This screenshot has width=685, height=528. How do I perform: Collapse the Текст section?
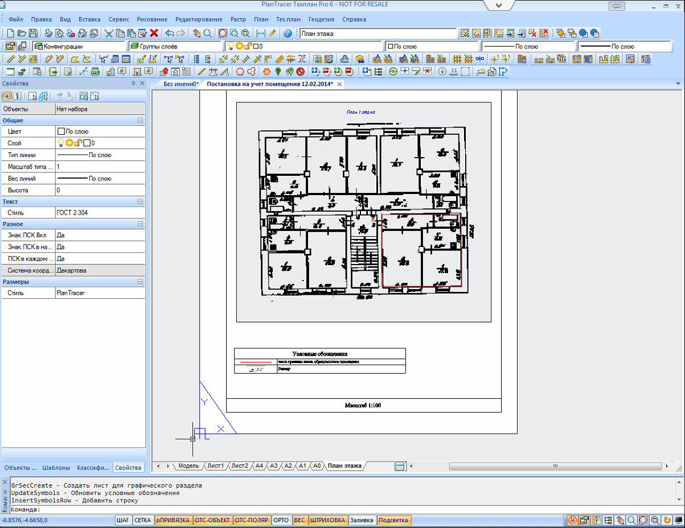[140, 201]
